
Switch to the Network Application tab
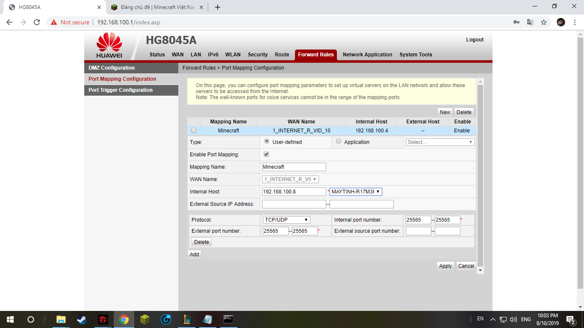click(x=367, y=55)
